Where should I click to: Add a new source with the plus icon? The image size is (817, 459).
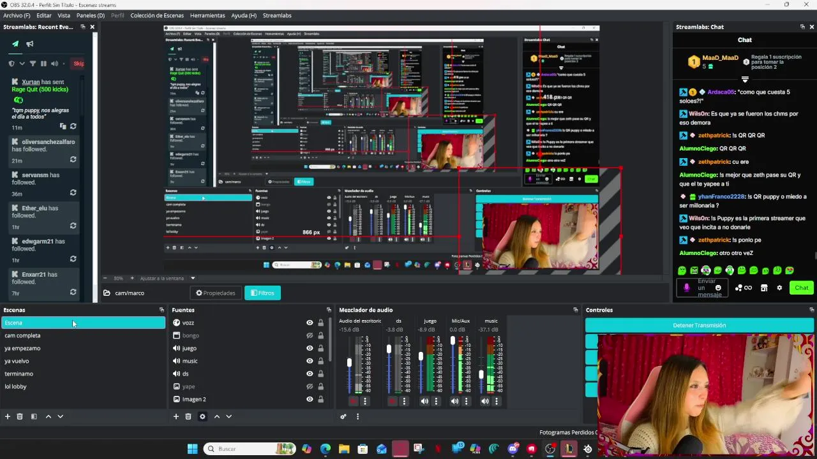(176, 416)
